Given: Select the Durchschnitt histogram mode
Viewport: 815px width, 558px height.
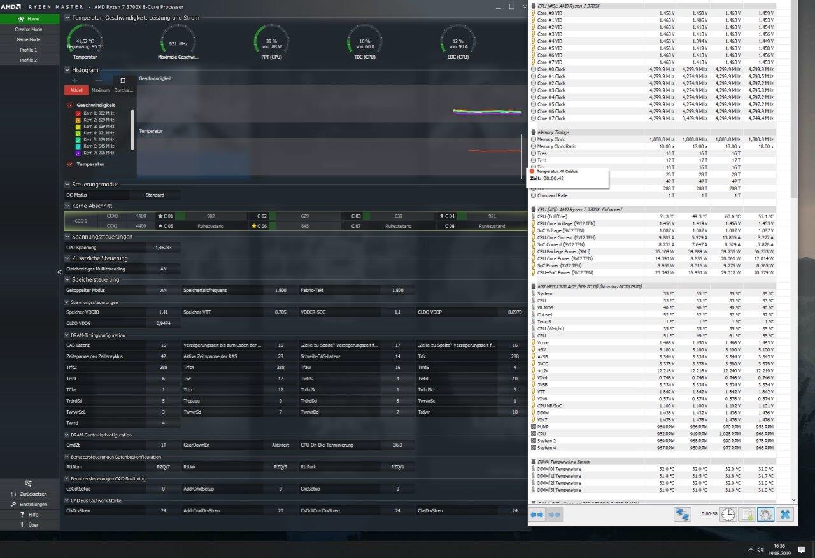Looking at the screenshot, I should 124,90.
